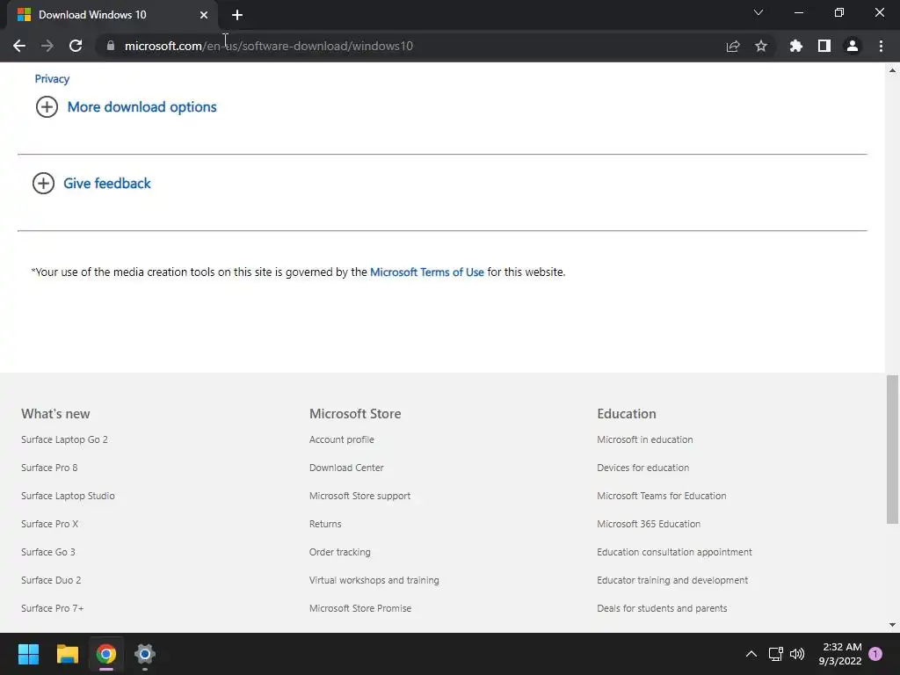The width and height of the screenshot is (900, 675).
Task: Open the tab search chevron
Action: pyautogui.click(x=758, y=13)
